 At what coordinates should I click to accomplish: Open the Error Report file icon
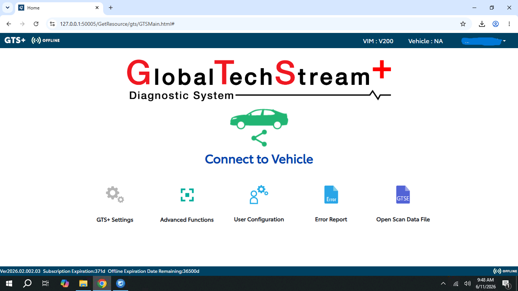point(331,195)
